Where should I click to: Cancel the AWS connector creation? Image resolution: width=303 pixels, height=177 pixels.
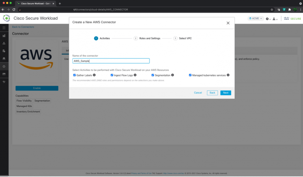pyautogui.click(x=198, y=93)
